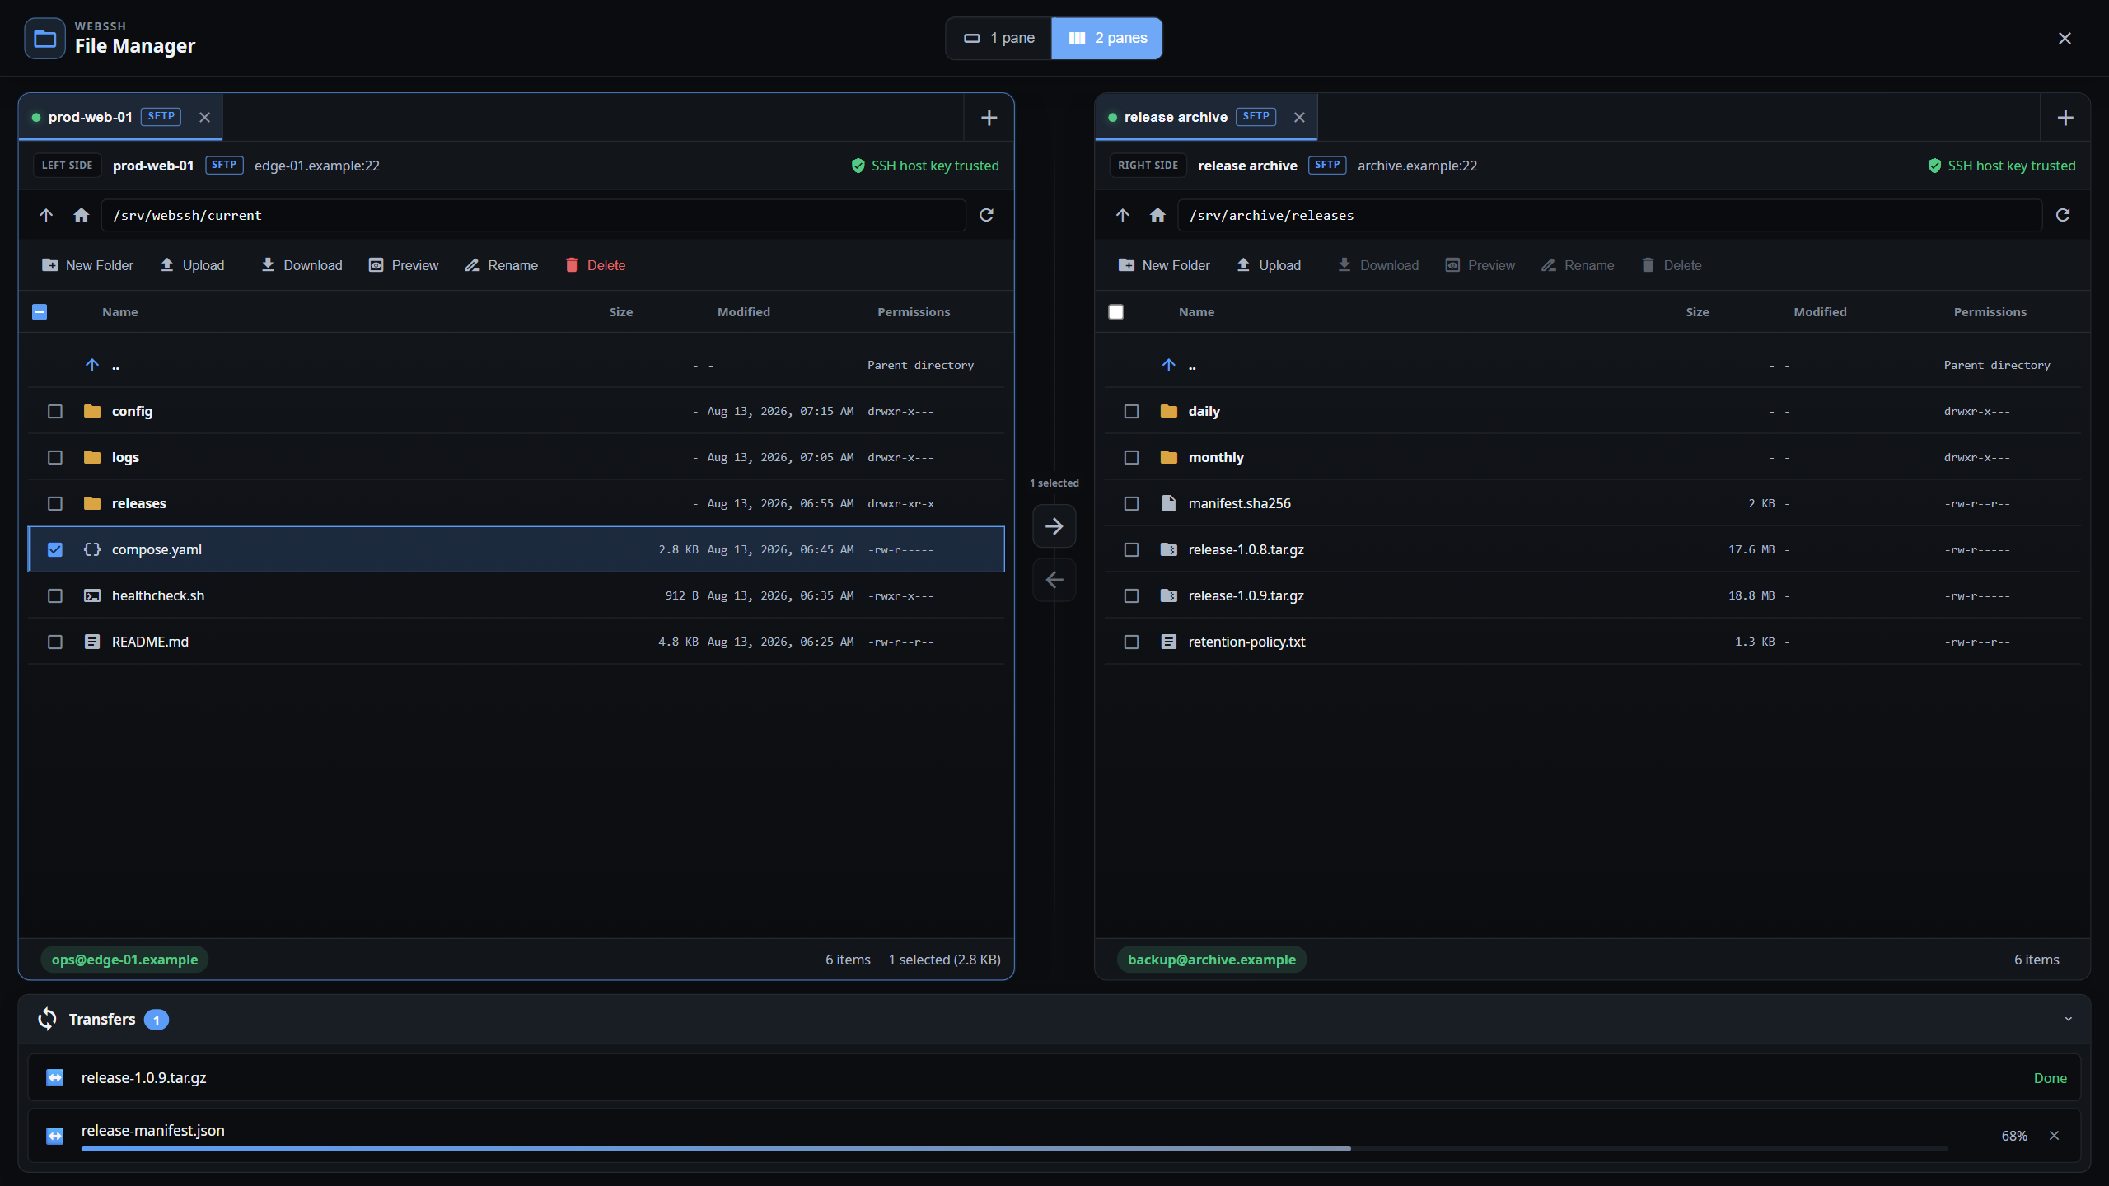Switch to 1 pane layout

(998, 38)
